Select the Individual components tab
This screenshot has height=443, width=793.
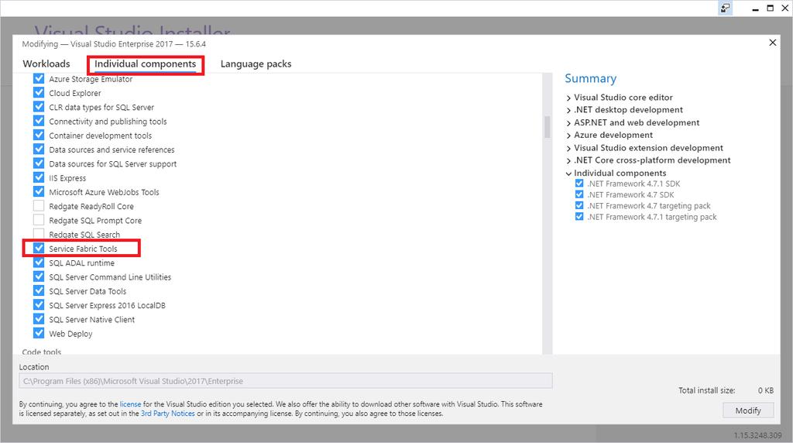coord(145,64)
